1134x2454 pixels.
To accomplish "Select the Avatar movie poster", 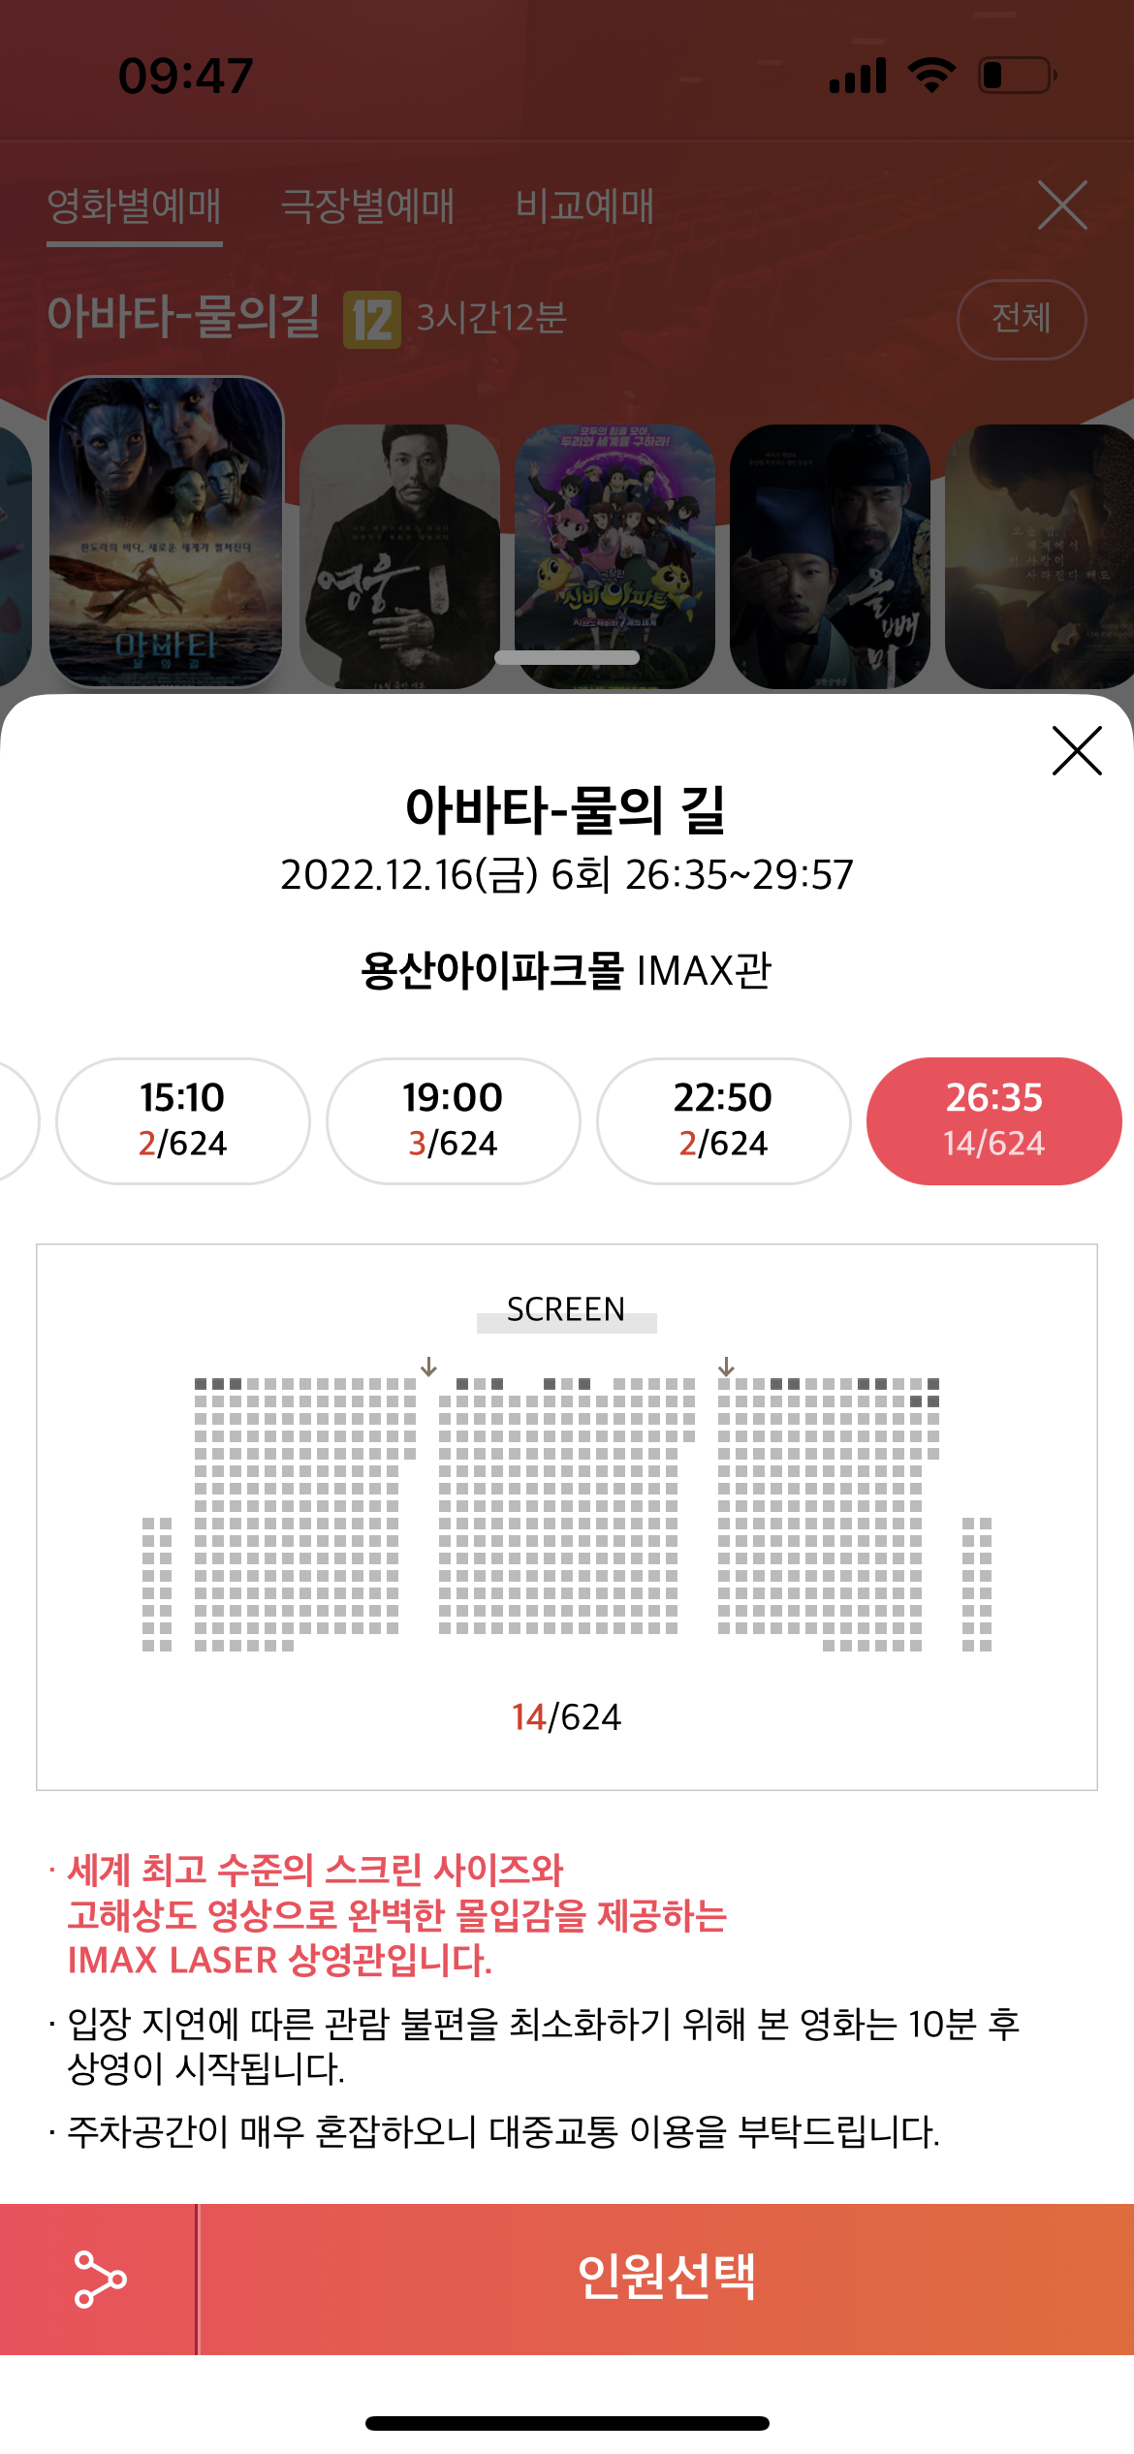I will tap(166, 531).
